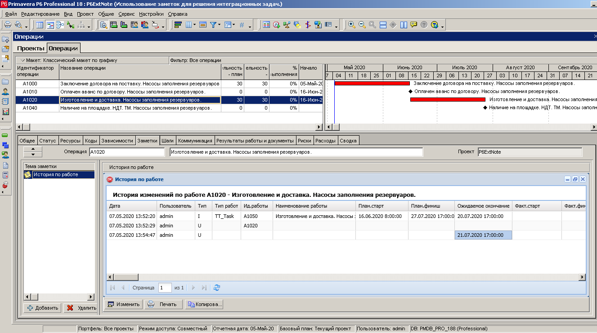
Task: Open the Сервис menu
Action: (126, 14)
